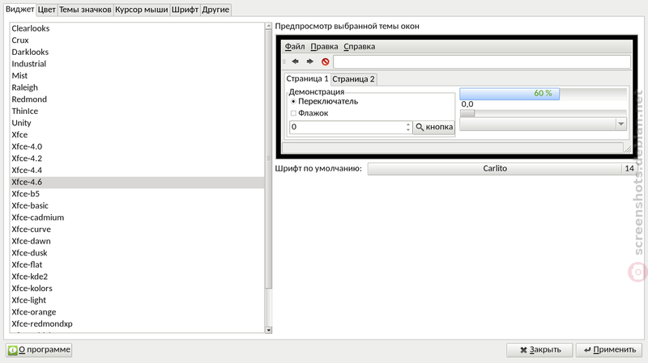Screen dimensions: 648x363
Task: Select the Xfce-kde2 theme
Action: (137, 276)
